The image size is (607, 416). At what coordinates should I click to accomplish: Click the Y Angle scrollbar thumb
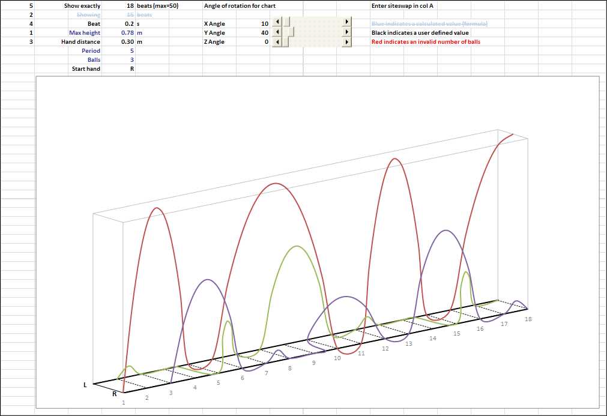click(291, 32)
